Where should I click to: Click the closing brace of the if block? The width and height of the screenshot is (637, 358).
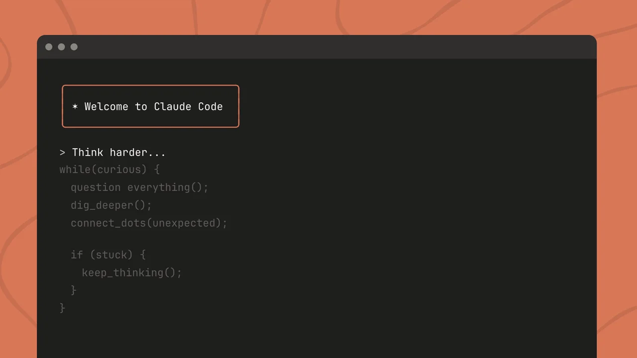pyautogui.click(x=73, y=290)
